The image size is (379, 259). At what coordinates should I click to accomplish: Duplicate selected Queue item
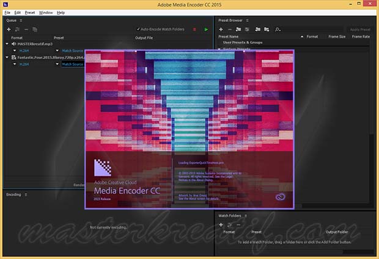coord(35,29)
